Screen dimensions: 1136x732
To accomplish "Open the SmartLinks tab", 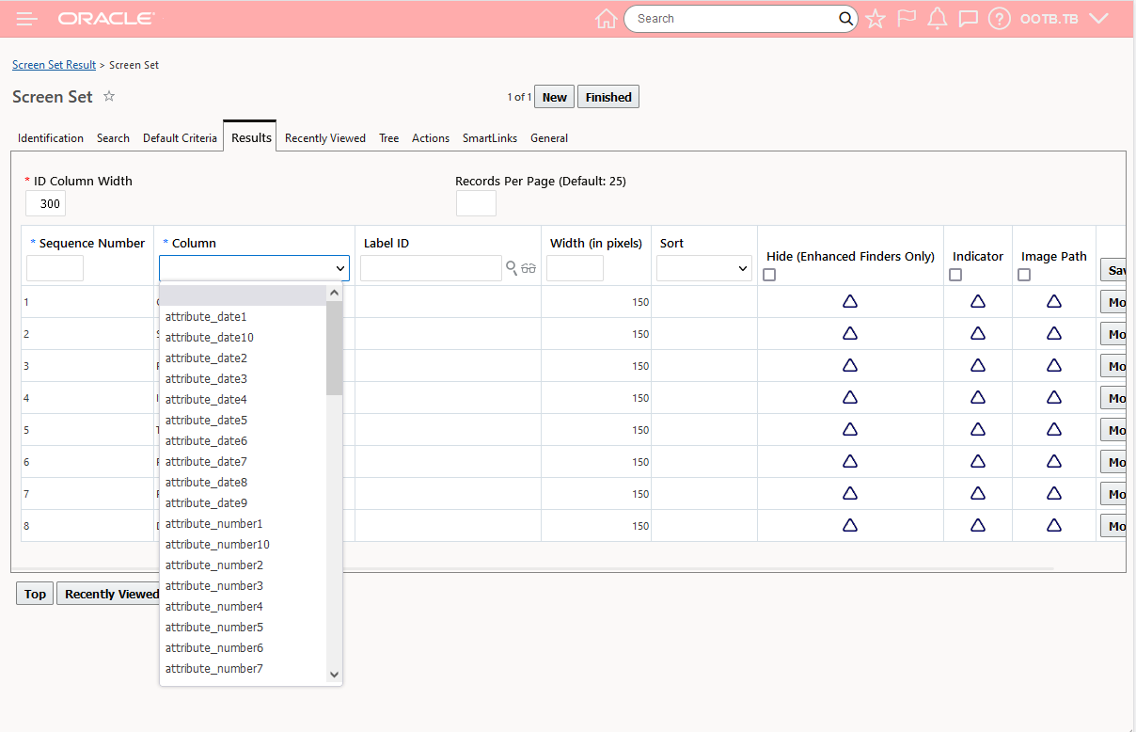I will click(x=489, y=138).
